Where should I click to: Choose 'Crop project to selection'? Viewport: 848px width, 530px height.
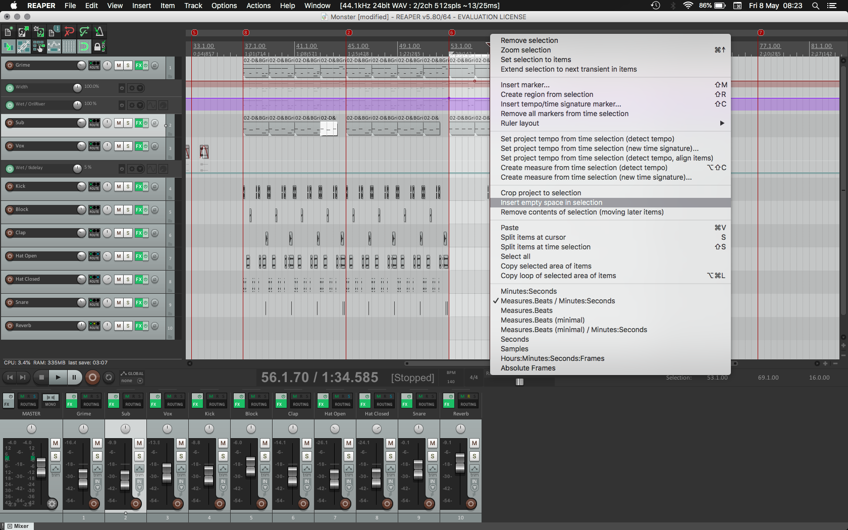pos(610,193)
